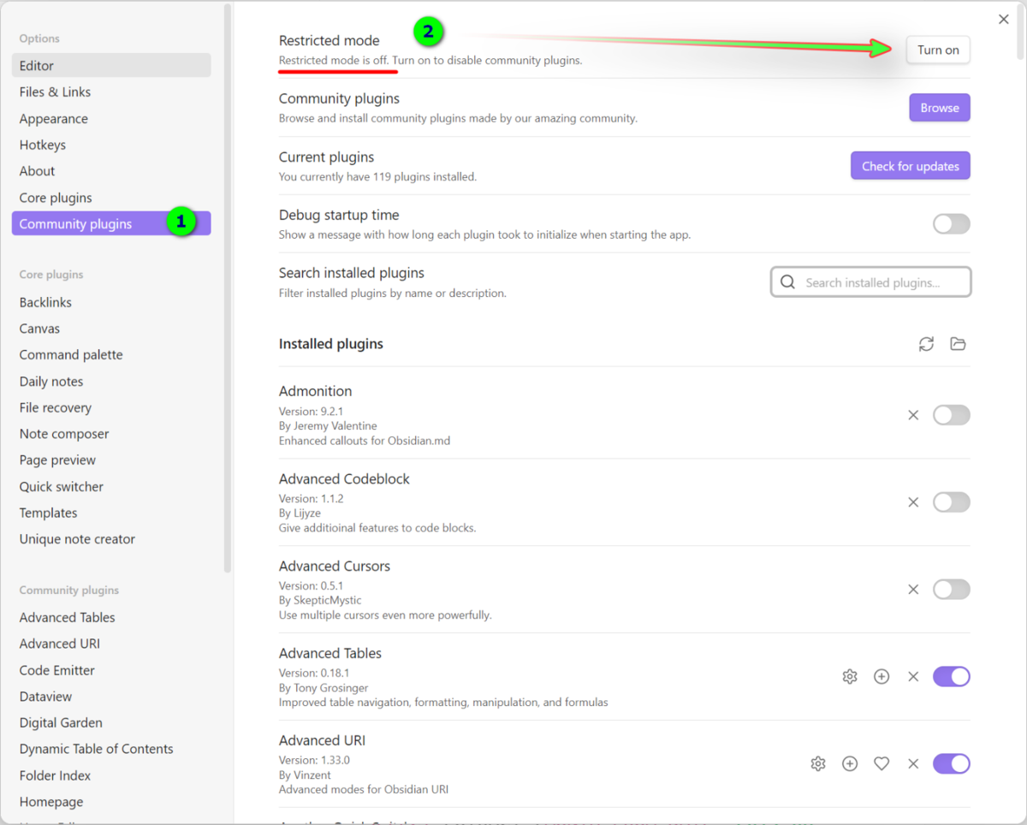
Task: Open Note composer settings
Action: pos(111,434)
